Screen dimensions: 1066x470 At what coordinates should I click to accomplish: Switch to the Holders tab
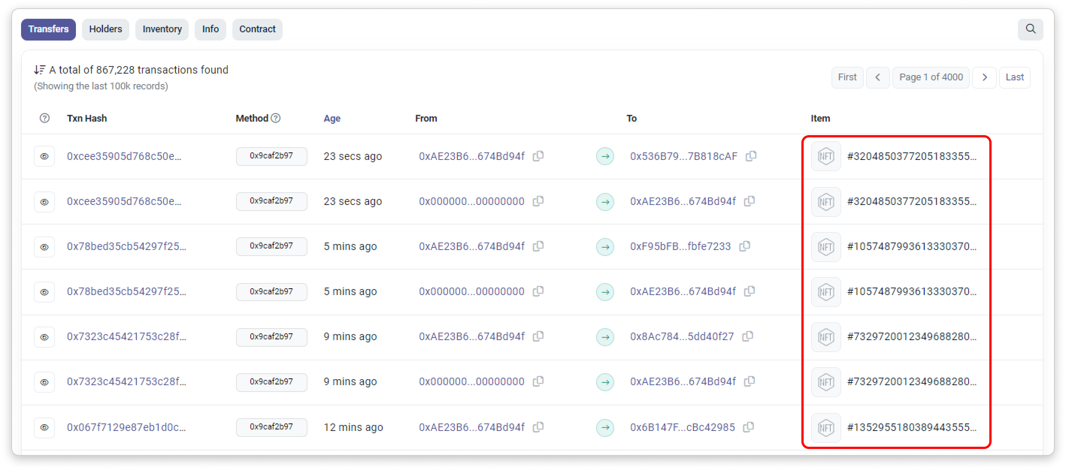coord(106,29)
